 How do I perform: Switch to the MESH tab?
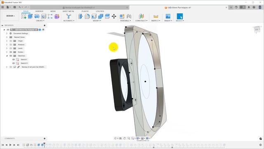[x=53, y=11]
